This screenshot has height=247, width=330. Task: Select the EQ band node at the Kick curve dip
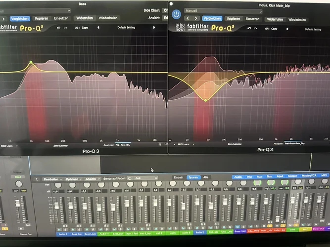(205, 100)
